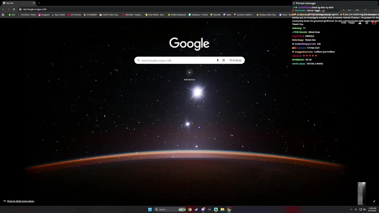Screen dimensions: 379x213
Task: Open the YouTube to WAV bookmark
Action: (x=243, y=14)
